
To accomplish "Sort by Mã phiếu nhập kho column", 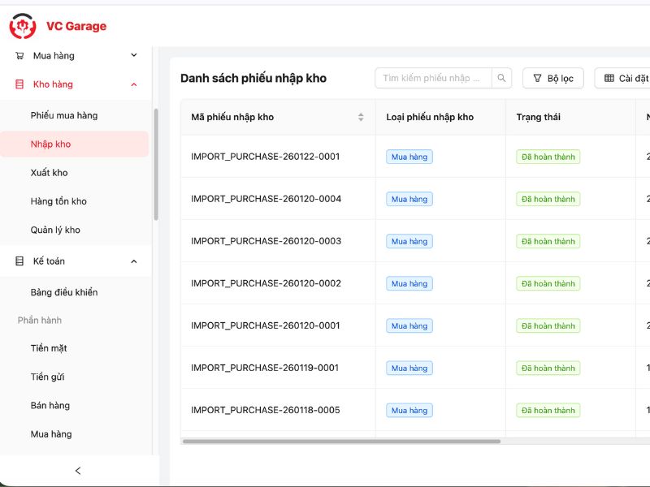I will point(361,117).
